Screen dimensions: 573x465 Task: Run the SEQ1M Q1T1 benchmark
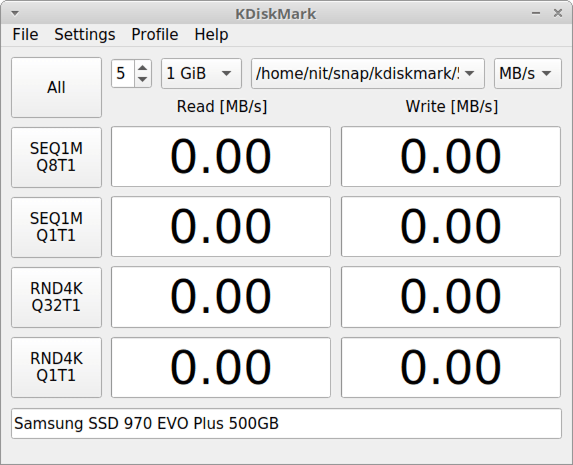coord(56,227)
